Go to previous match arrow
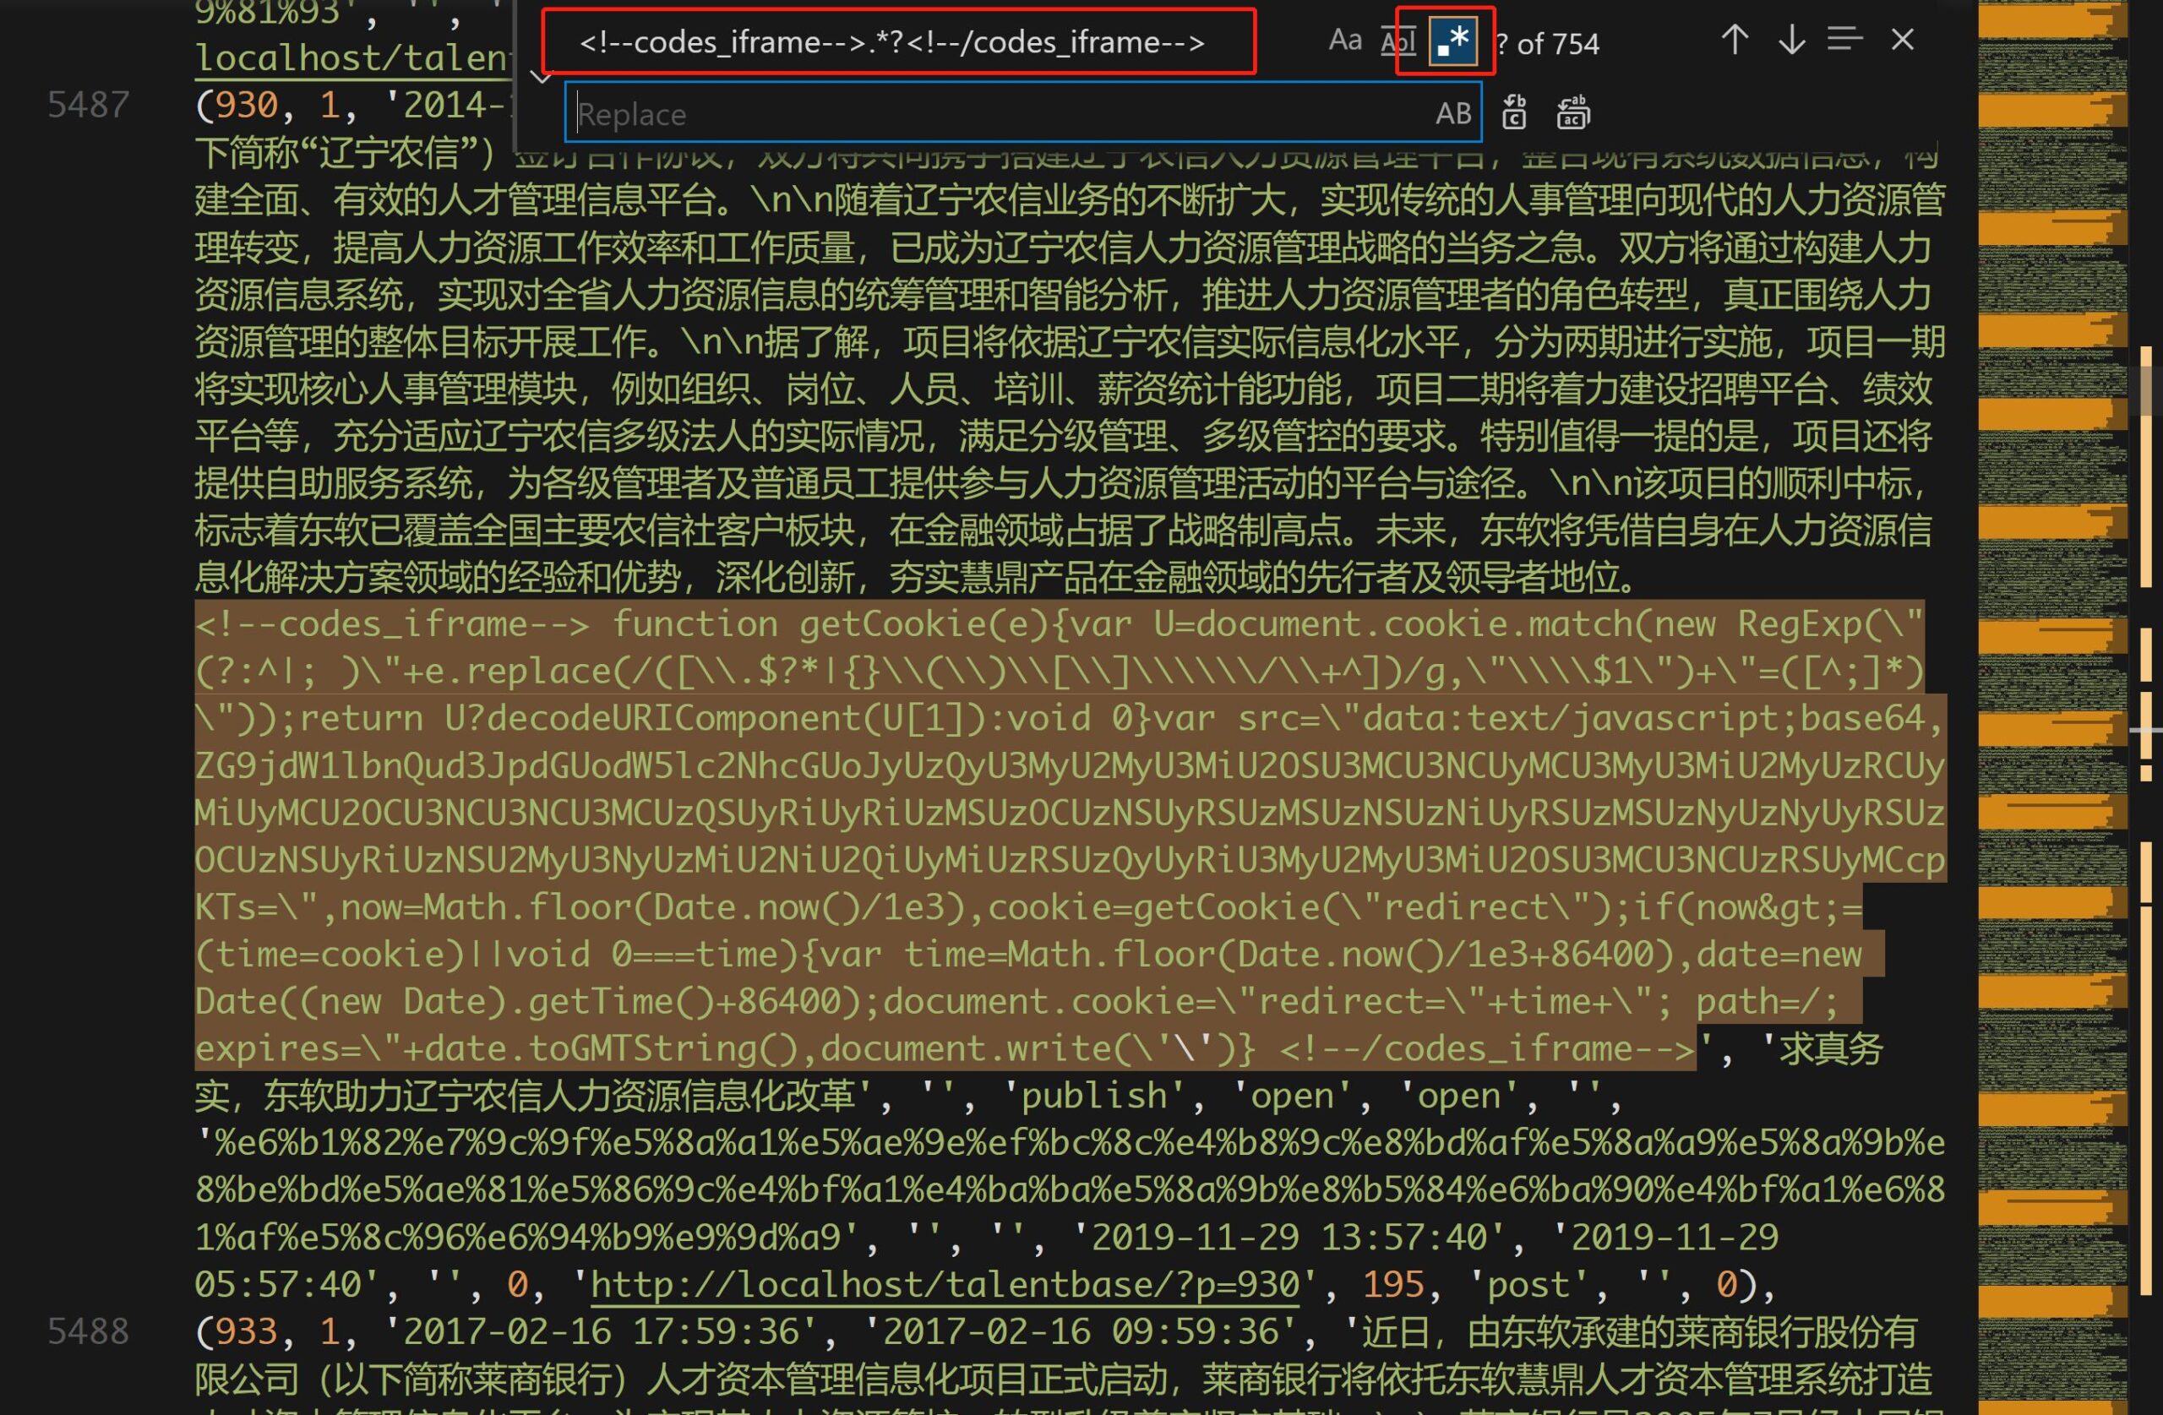The image size is (2163, 1415). point(1734,40)
